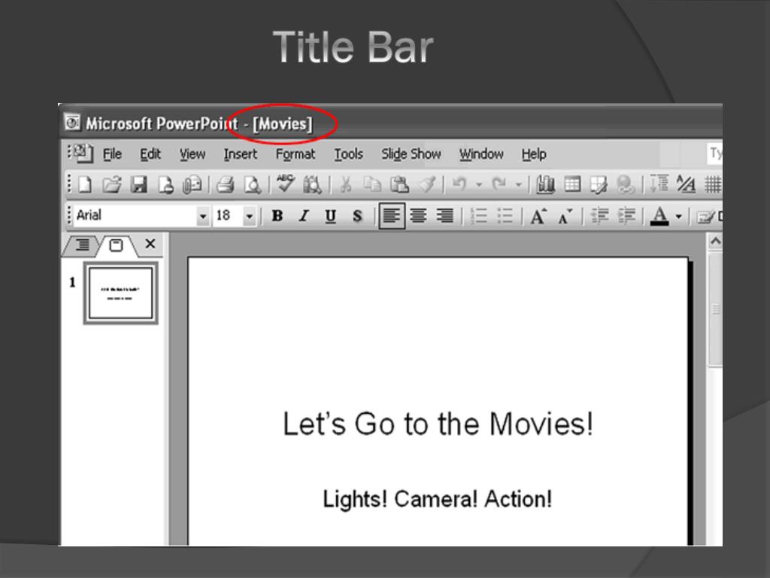The height and width of the screenshot is (578, 770).
Task: Insert a table using the table icon
Action: click(x=572, y=185)
